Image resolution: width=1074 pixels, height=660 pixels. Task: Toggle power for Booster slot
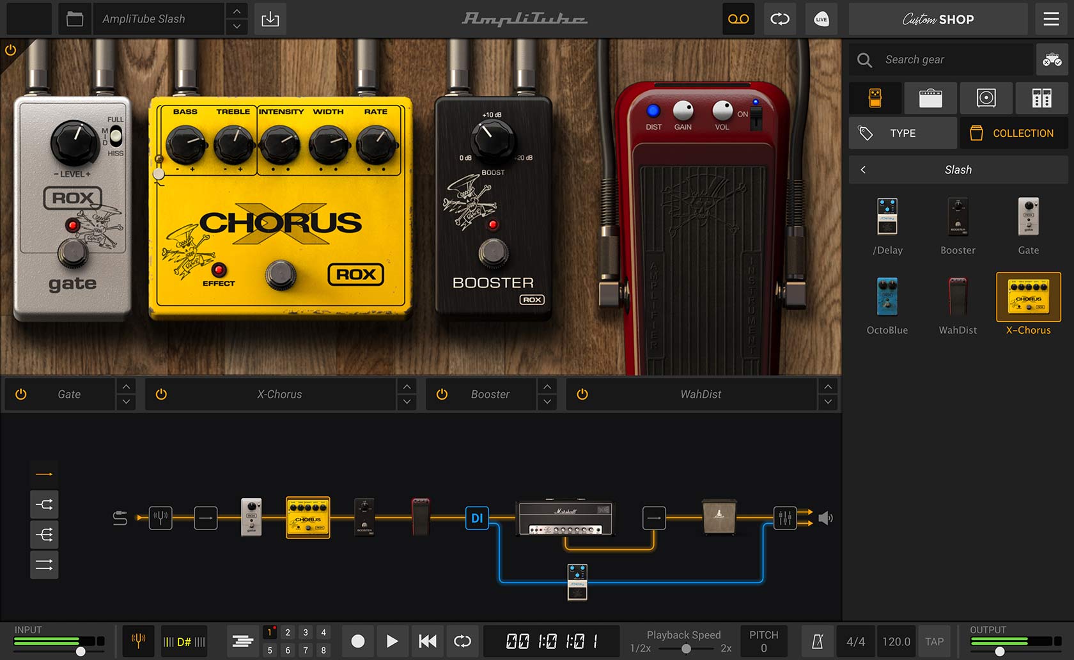click(442, 395)
